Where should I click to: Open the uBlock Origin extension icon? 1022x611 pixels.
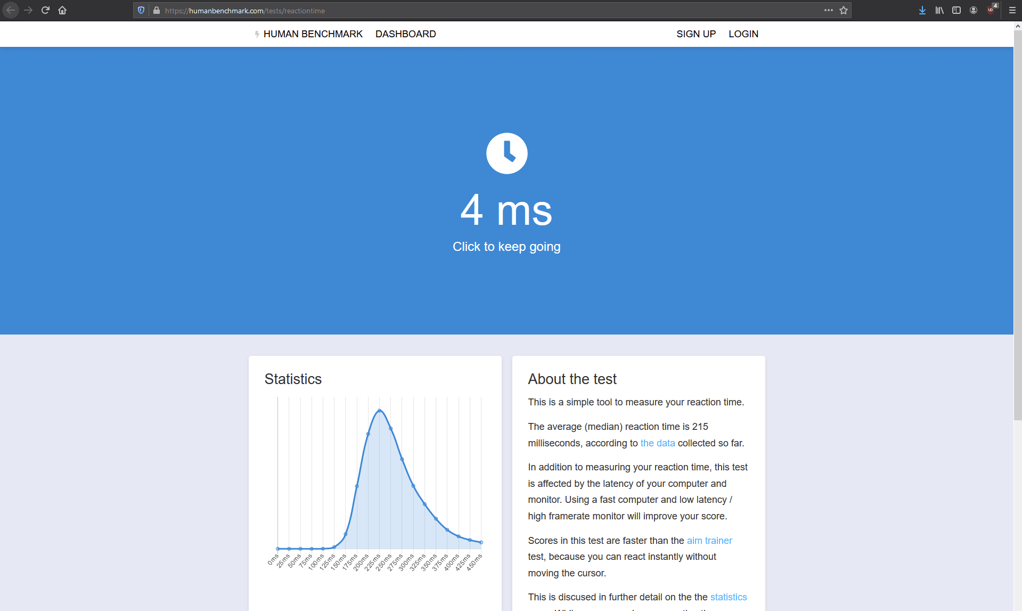point(992,9)
